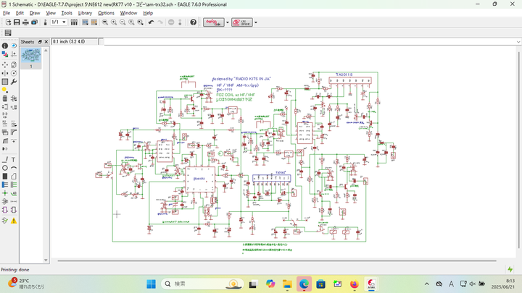Expand the Design Link dropdown arrow
The height and width of the screenshot is (293, 522).
[x=226, y=22]
